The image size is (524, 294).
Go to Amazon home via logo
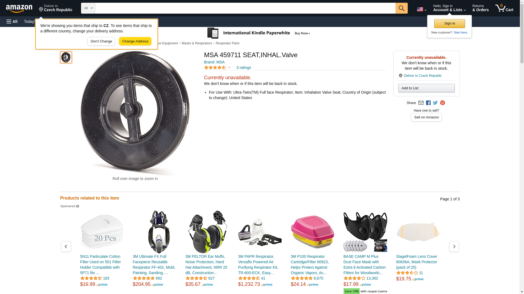click(x=19, y=8)
